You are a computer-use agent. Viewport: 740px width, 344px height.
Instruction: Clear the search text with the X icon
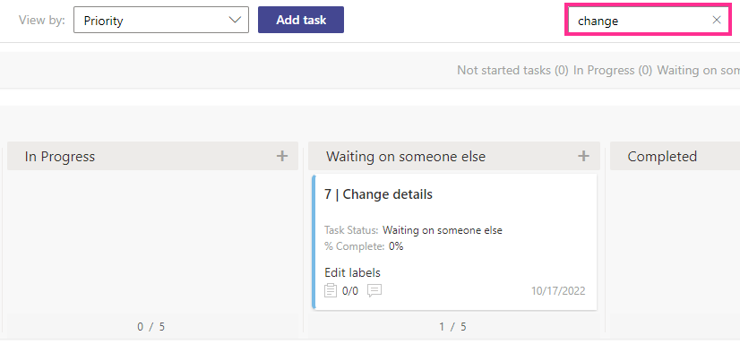(x=717, y=20)
